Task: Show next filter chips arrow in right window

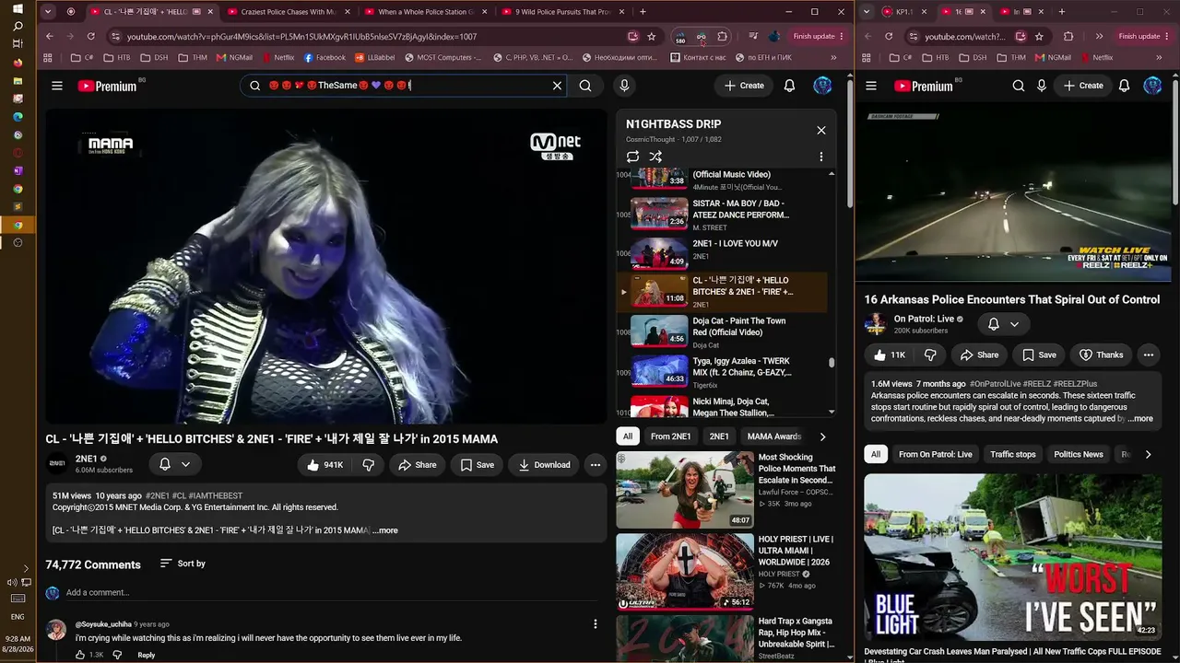Action: (x=1148, y=454)
